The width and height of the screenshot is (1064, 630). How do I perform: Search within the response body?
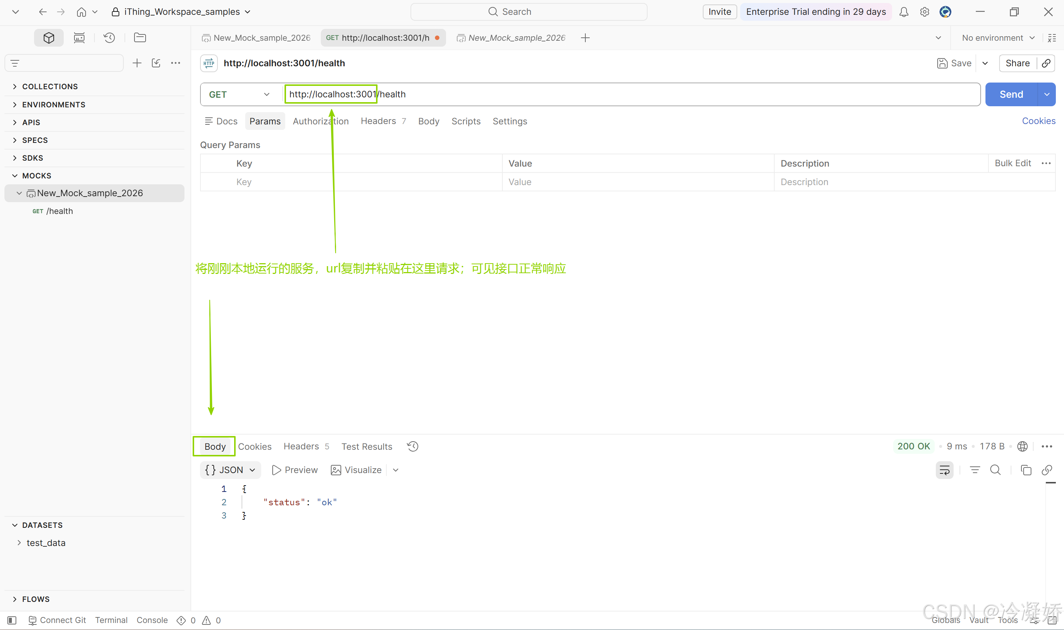point(995,470)
